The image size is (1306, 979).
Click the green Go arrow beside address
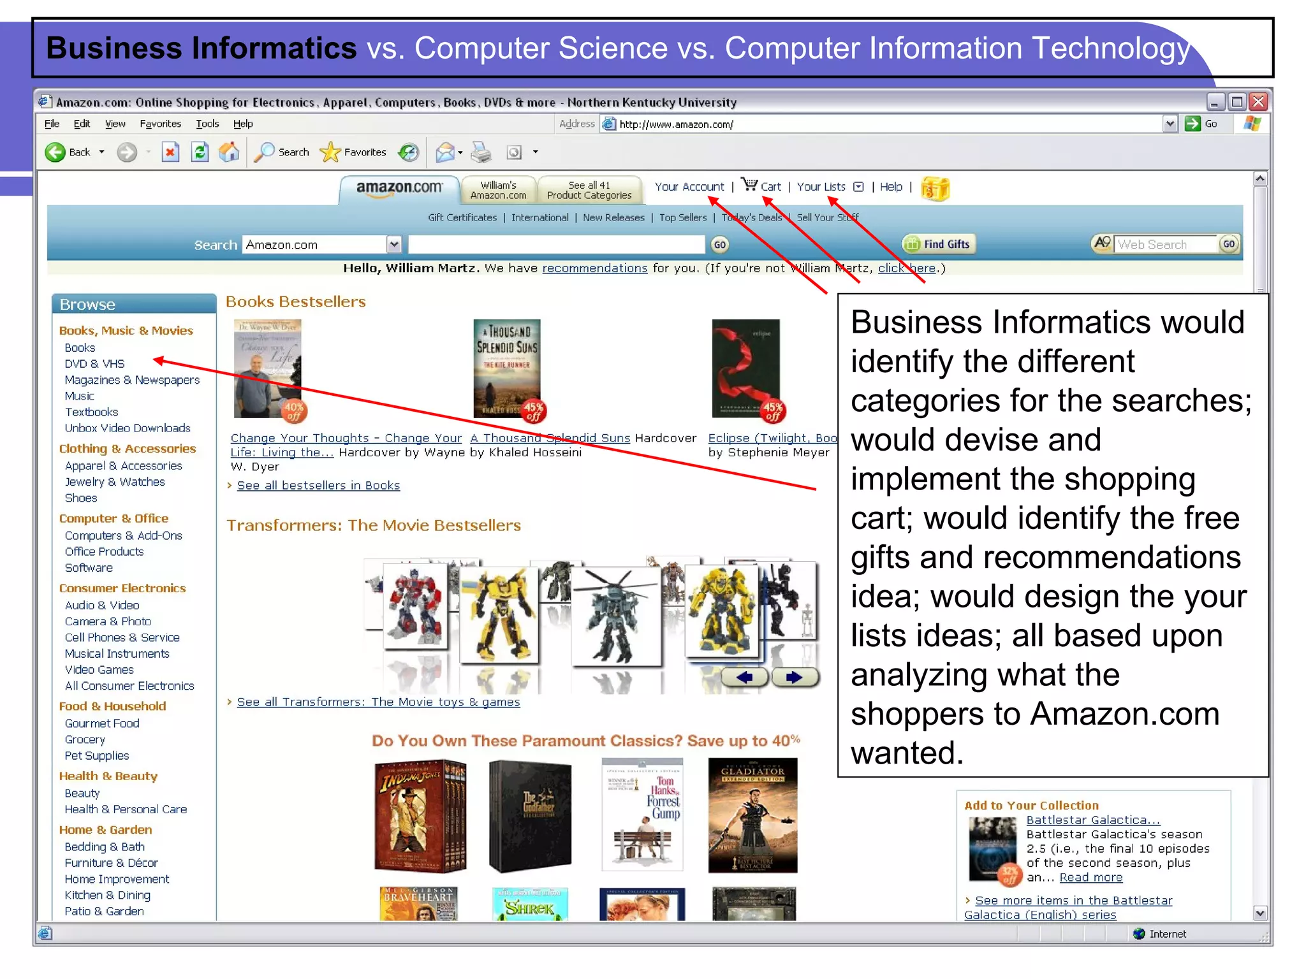[x=1192, y=124]
